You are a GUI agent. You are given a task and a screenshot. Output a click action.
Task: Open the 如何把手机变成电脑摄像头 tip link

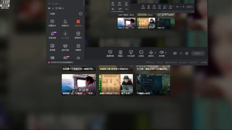point(62,62)
